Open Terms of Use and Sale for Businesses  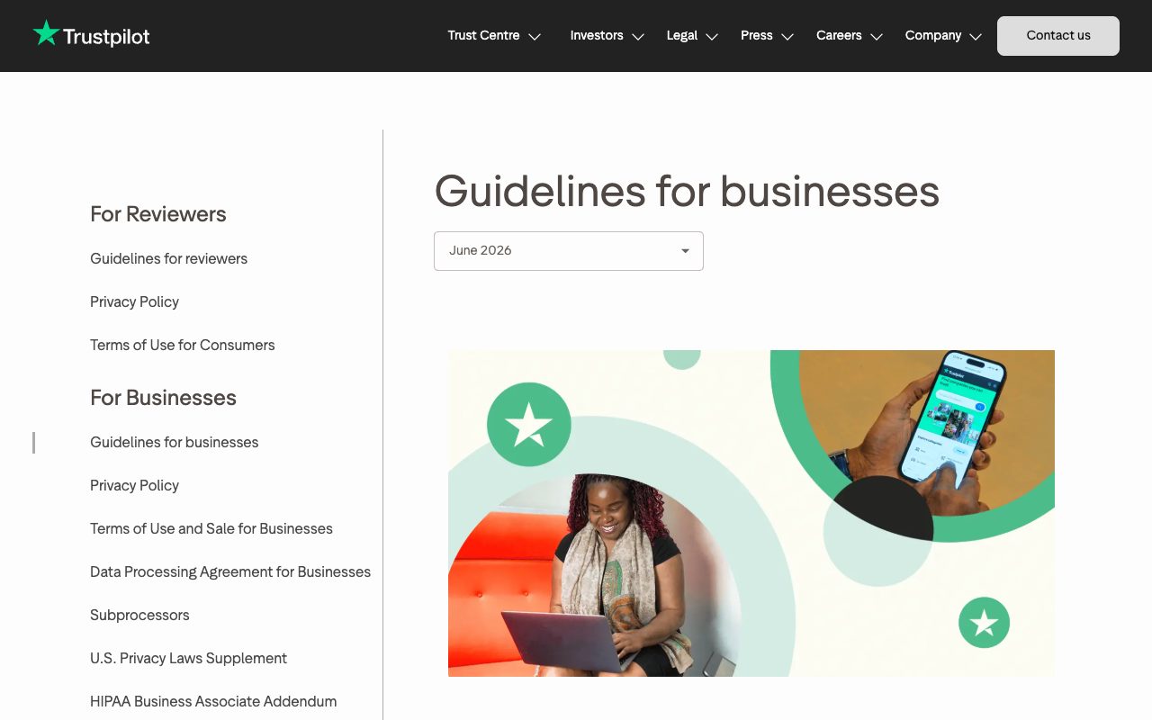[211, 529]
